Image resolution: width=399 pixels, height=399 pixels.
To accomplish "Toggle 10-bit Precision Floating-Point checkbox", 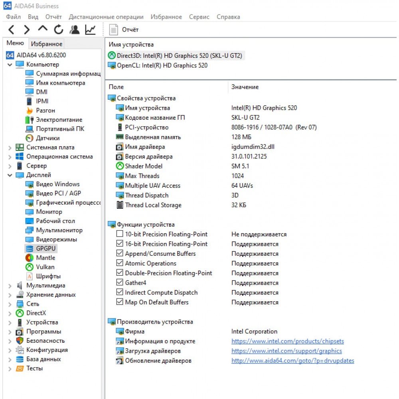I will click(x=120, y=233).
